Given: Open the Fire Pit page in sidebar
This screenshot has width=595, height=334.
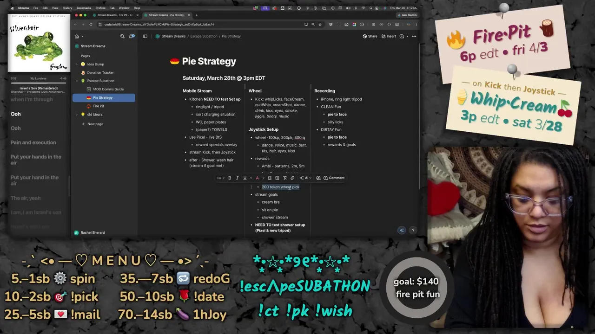Looking at the screenshot, I should 98,106.
